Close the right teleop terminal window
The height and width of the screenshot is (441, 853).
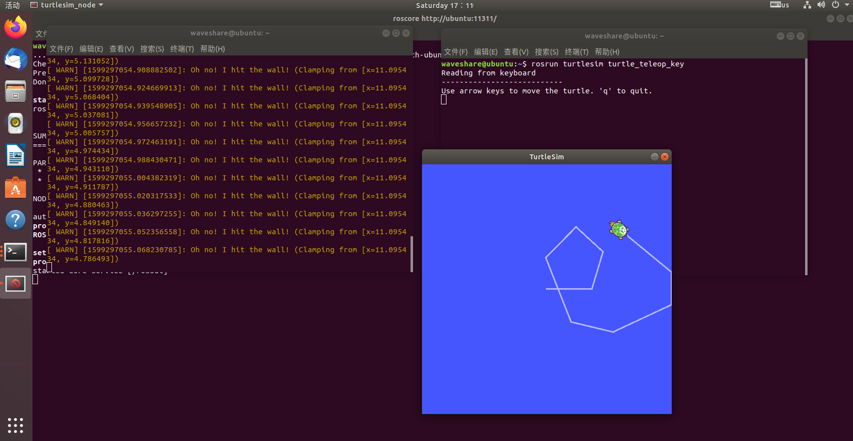coord(801,36)
